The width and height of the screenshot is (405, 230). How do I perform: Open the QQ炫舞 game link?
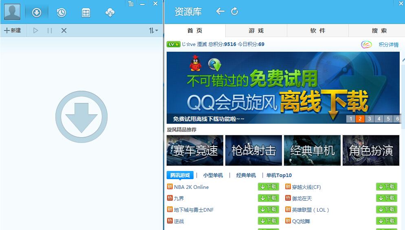point(301,221)
